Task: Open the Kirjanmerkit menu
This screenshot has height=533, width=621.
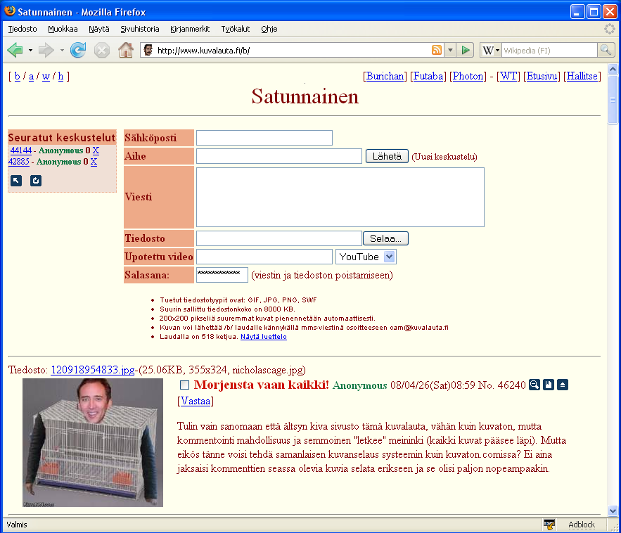Action: tap(189, 29)
